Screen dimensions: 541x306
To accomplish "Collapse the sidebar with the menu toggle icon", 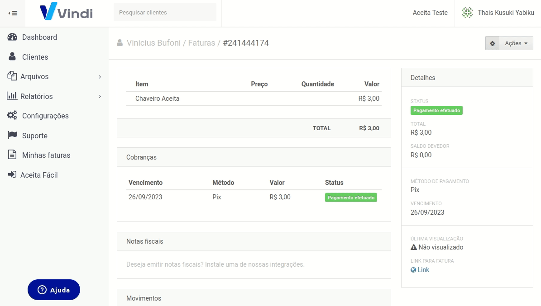I will [x=13, y=13].
